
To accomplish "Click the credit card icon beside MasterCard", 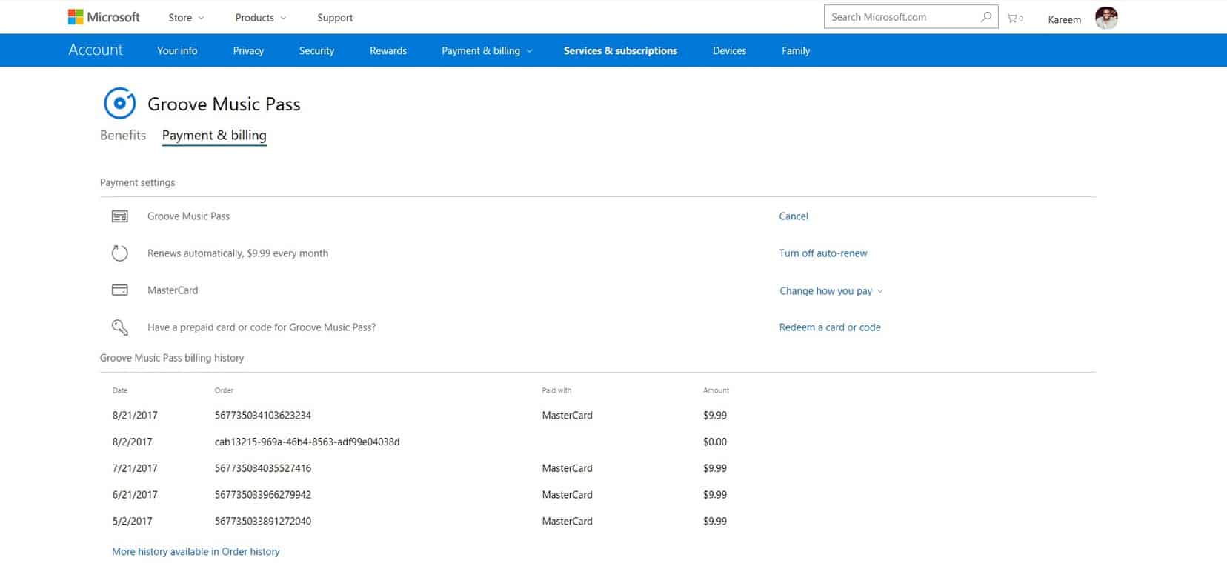I will point(119,290).
